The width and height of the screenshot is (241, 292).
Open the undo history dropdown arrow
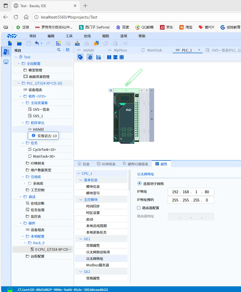click(x=41, y=43)
